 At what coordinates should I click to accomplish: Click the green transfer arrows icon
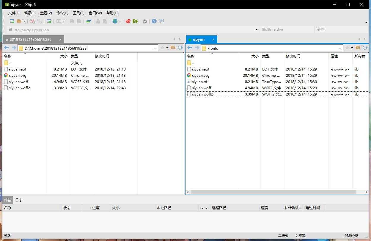(88, 21)
